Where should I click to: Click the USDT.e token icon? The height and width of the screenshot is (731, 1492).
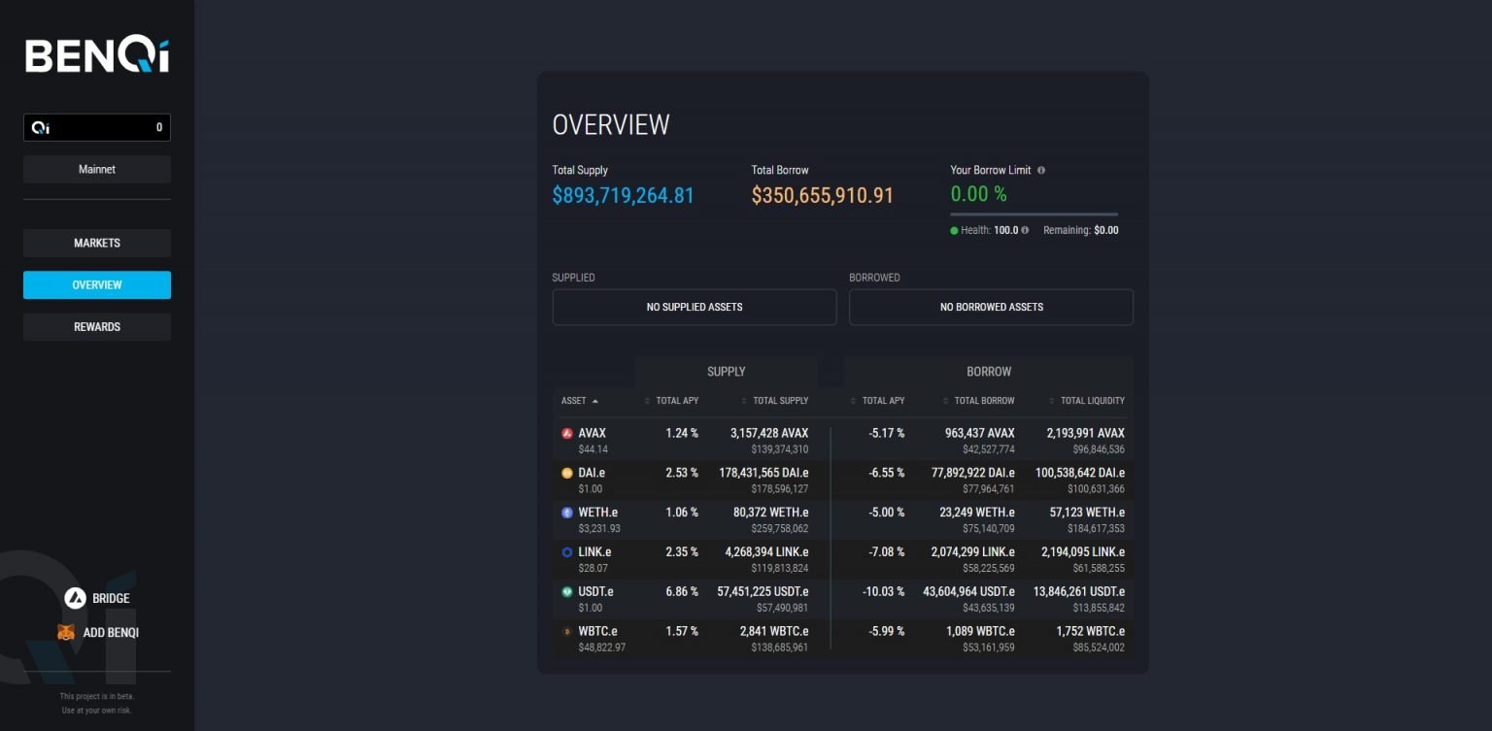click(566, 591)
